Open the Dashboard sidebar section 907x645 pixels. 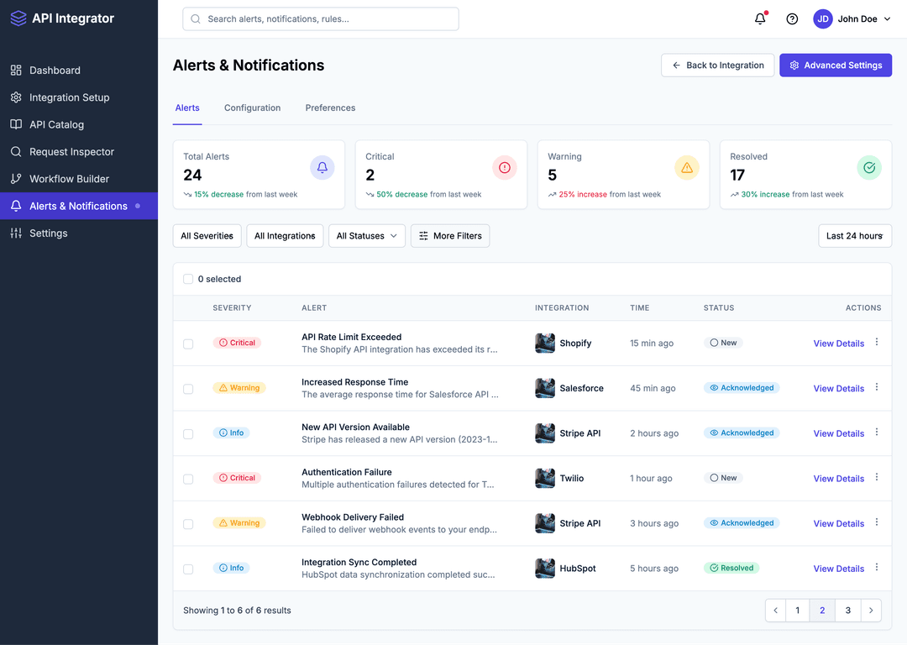pos(56,70)
